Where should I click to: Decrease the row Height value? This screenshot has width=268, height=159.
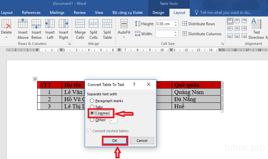pos(176,26)
